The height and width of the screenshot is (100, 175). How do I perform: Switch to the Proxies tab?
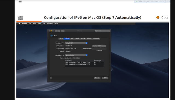[x=89, y=39]
